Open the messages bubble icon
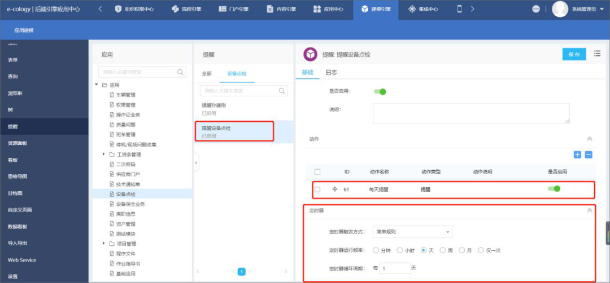 click(536, 10)
